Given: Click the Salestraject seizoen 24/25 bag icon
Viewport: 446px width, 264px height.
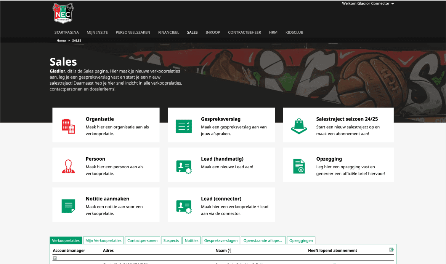Looking at the screenshot, I should coord(299,126).
